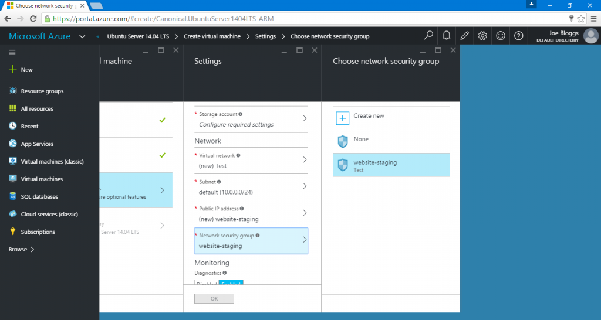Viewport: 601px width, 320px height.
Task: Click Storage account info icon
Action: pyautogui.click(x=240, y=114)
